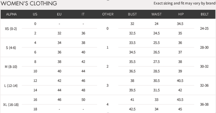This screenshot has width=216, height=113.
Task: Click the EU column header
Action: pos(59,14)
